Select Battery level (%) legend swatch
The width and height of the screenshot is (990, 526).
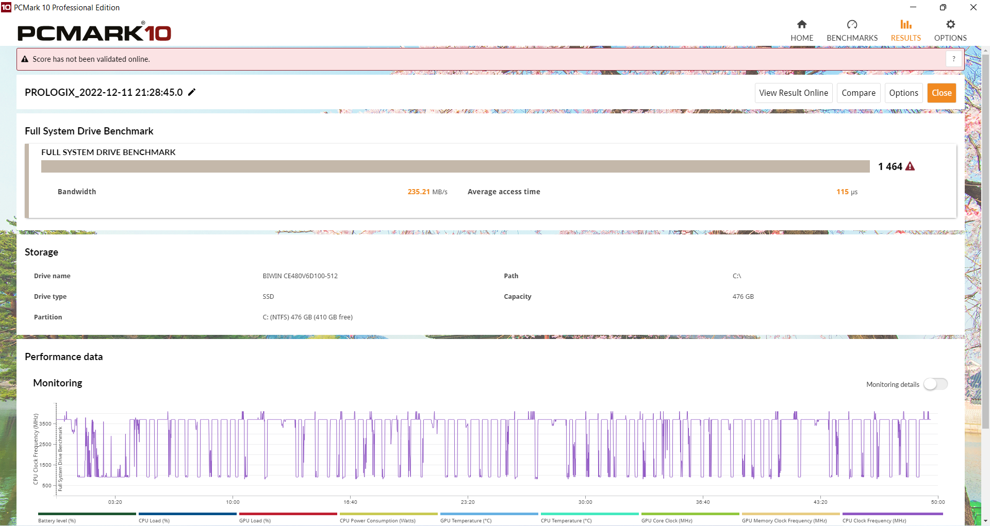(x=87, y=514)
